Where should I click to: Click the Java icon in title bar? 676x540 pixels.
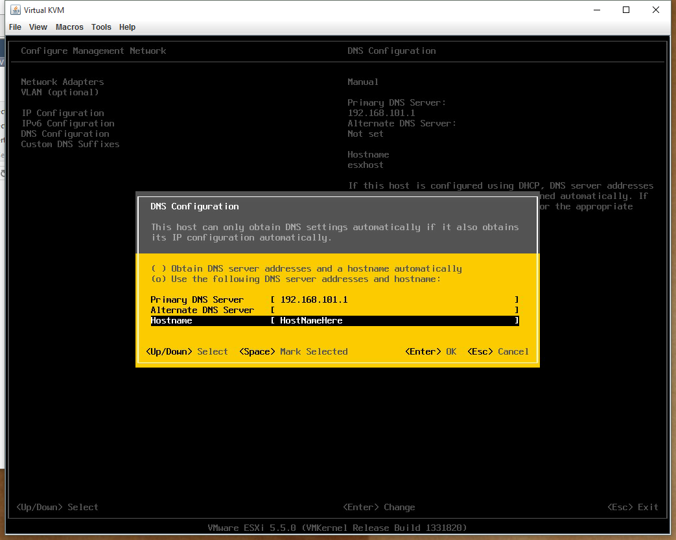point(13,10)
